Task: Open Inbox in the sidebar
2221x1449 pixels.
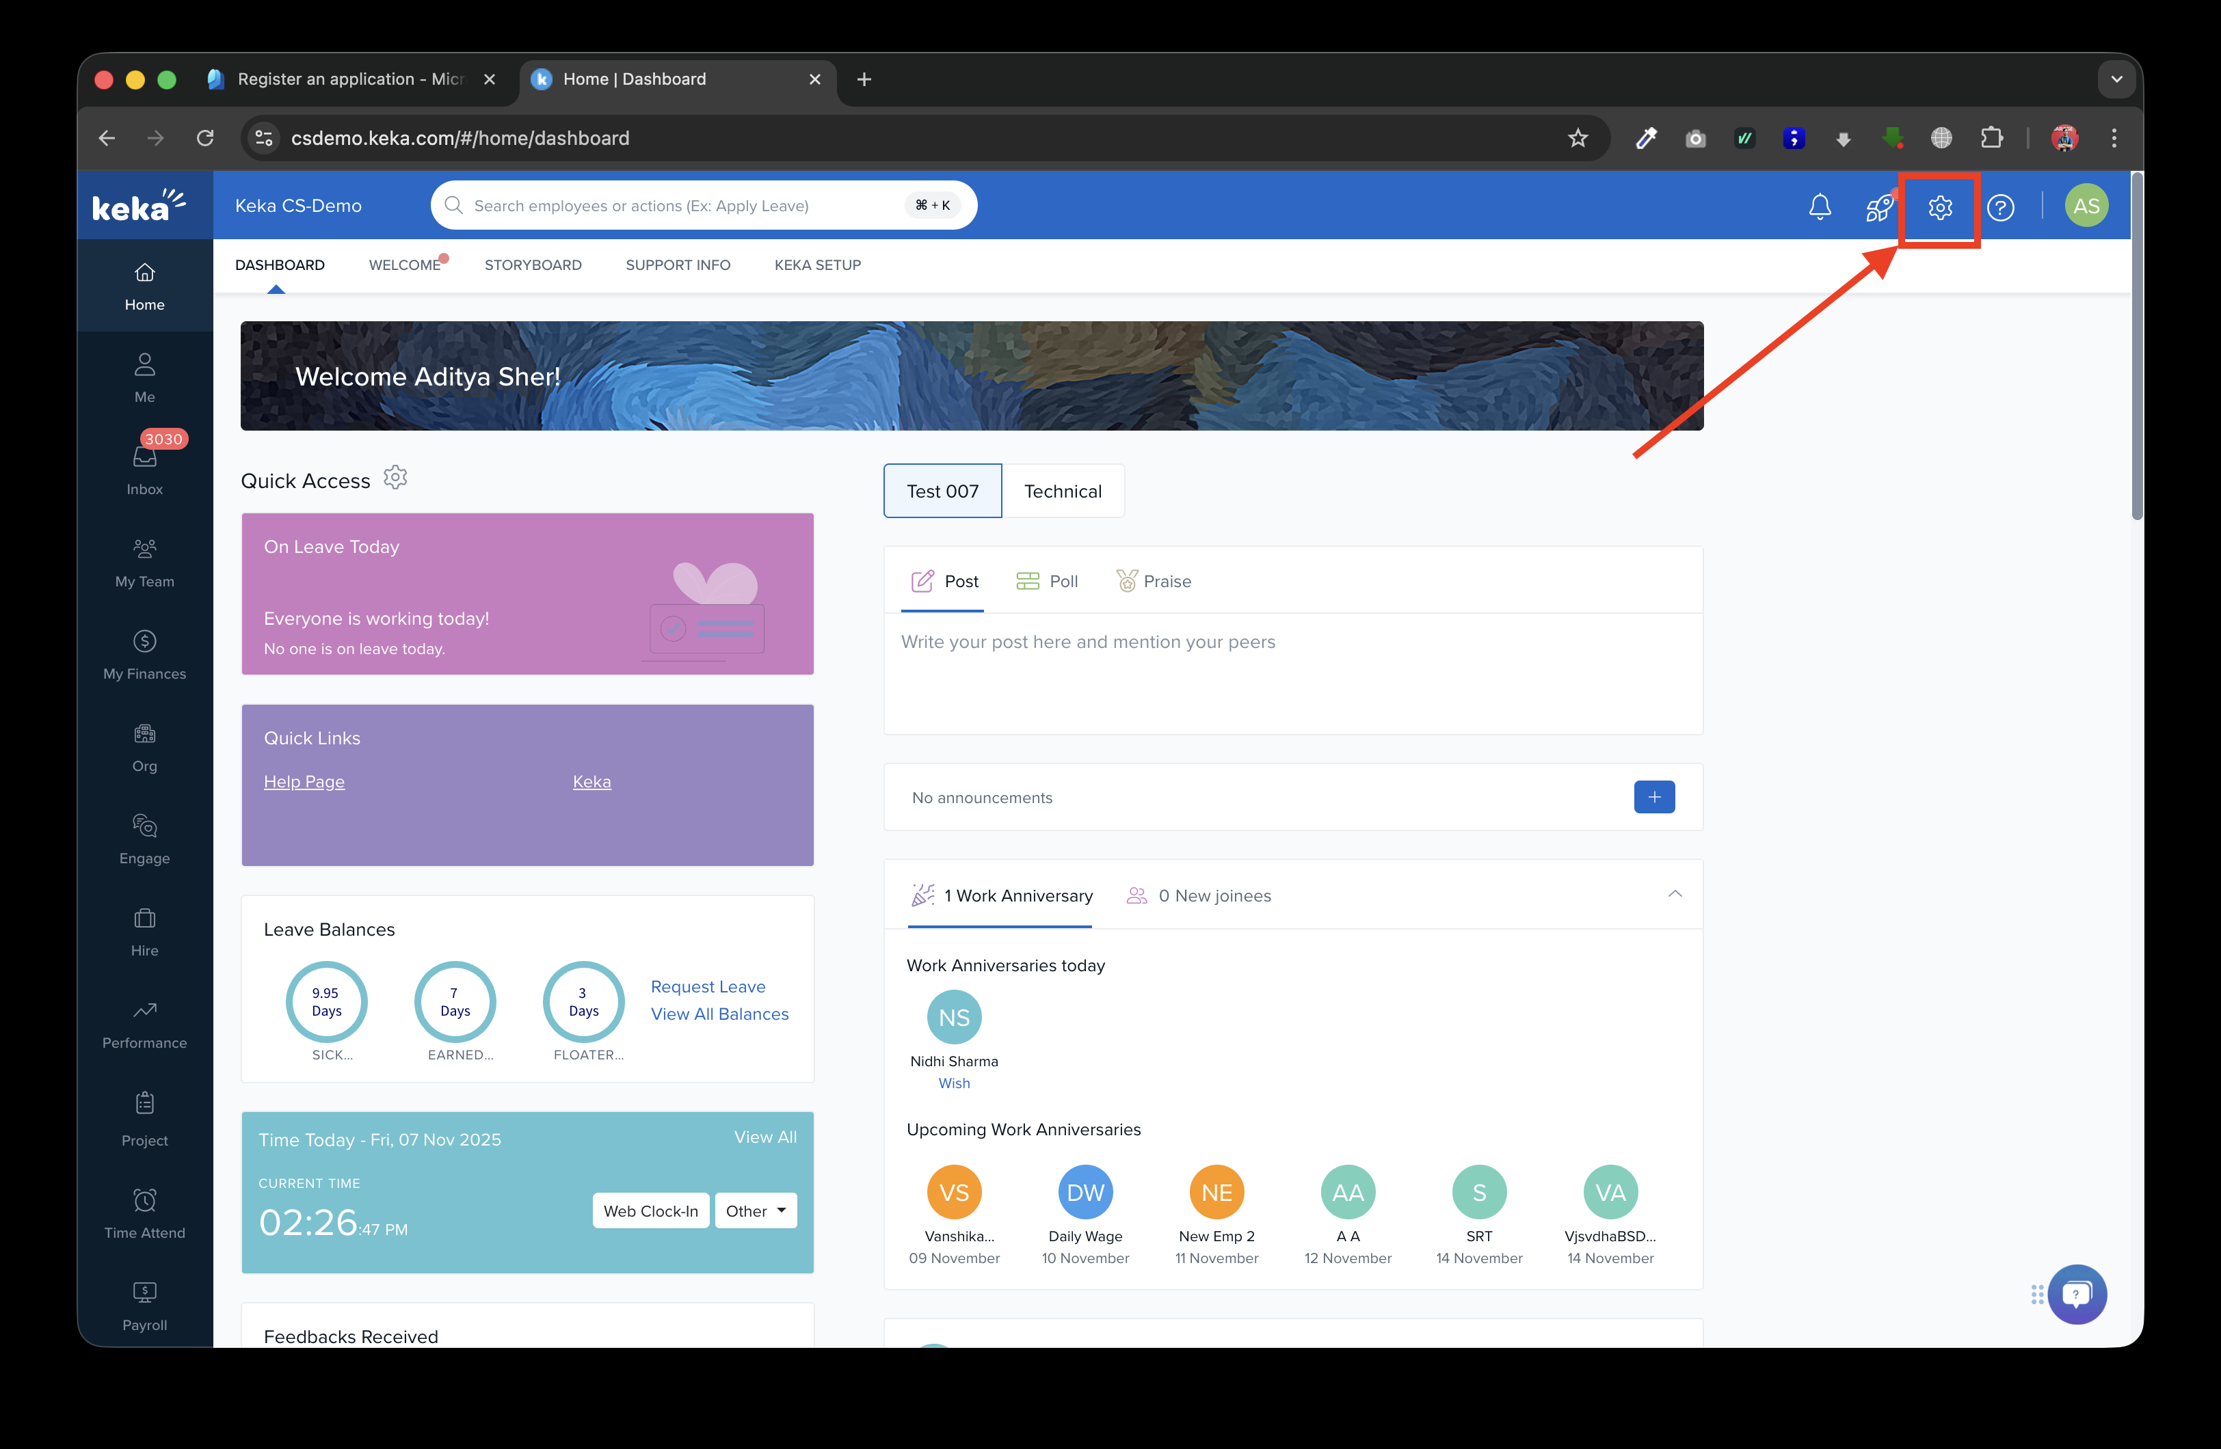Action: point(145,467)
